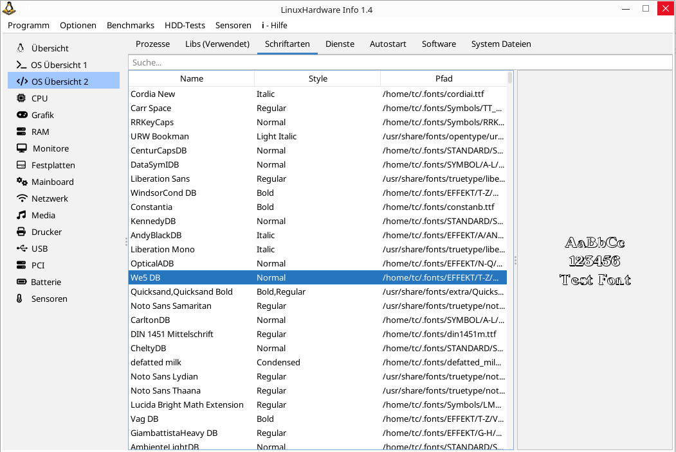Select the OpticalADB font row
This screenshot has height=452, width=676.
point(318,263)
